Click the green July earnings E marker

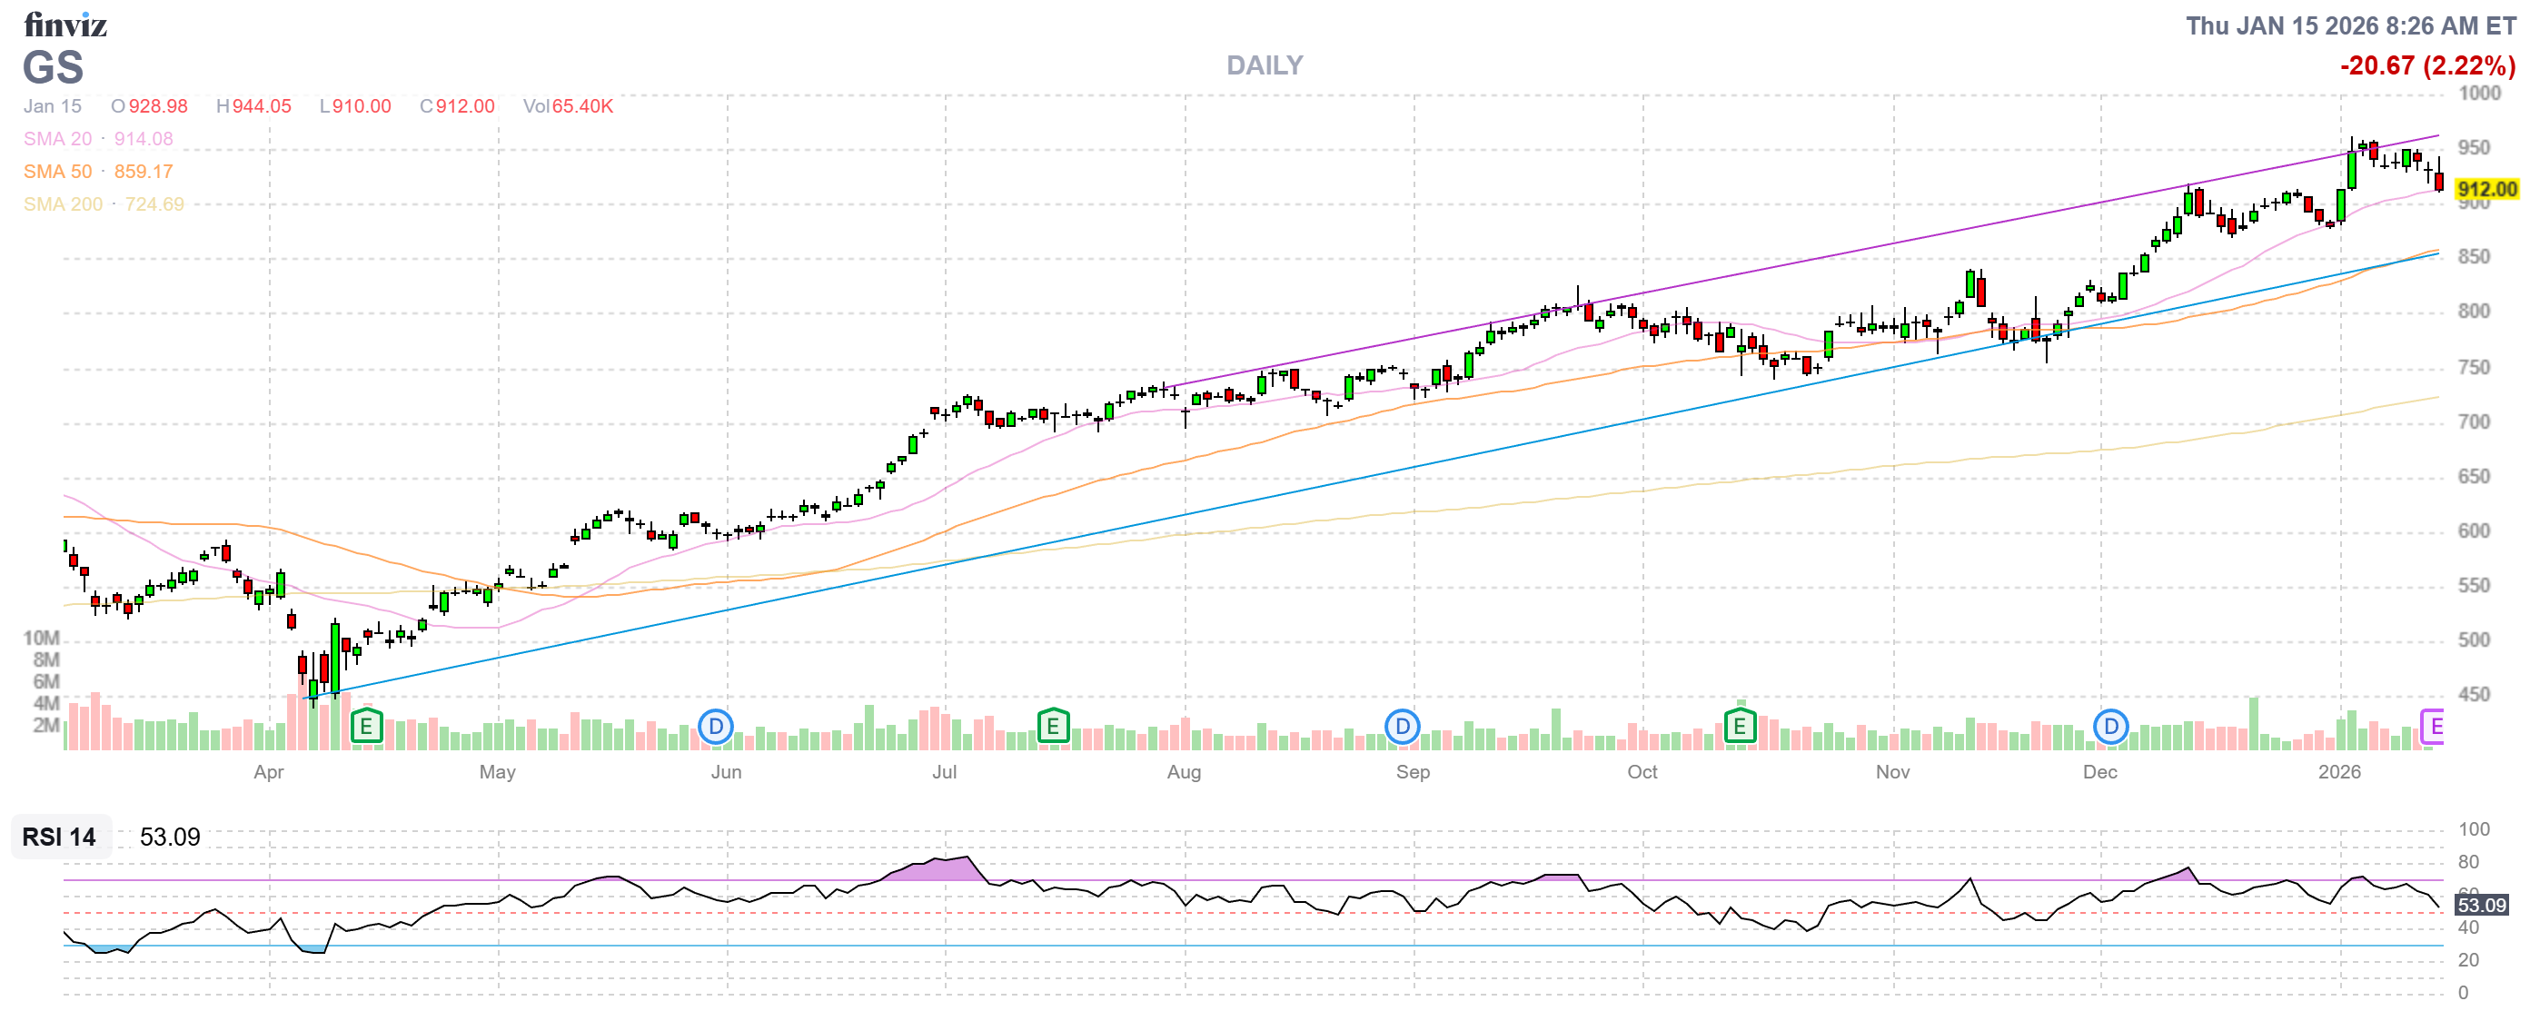pyautogui.click(x=1052, y=728)
